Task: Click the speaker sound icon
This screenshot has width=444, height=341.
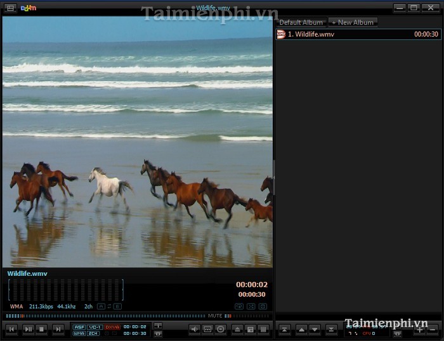Action: click(195, 329)
